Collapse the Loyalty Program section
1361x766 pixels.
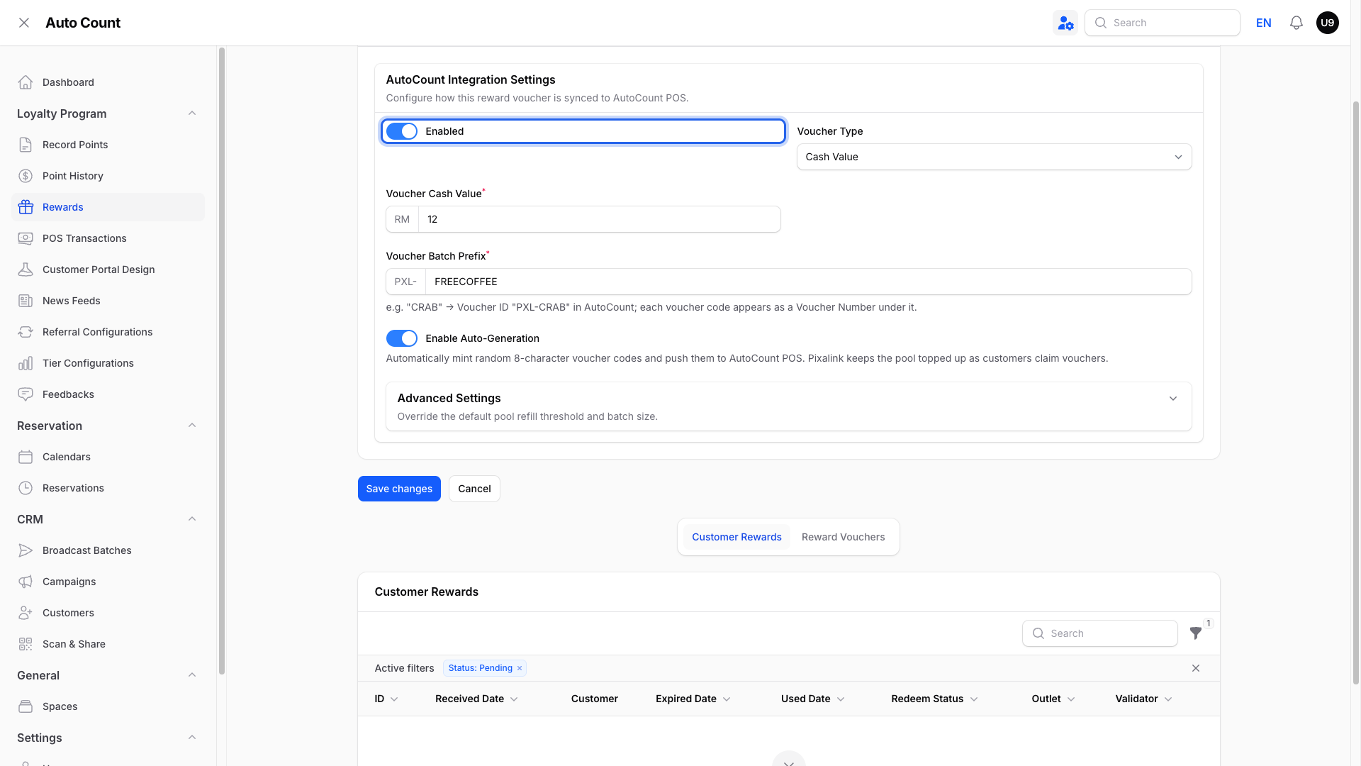[x=192, y=113]
